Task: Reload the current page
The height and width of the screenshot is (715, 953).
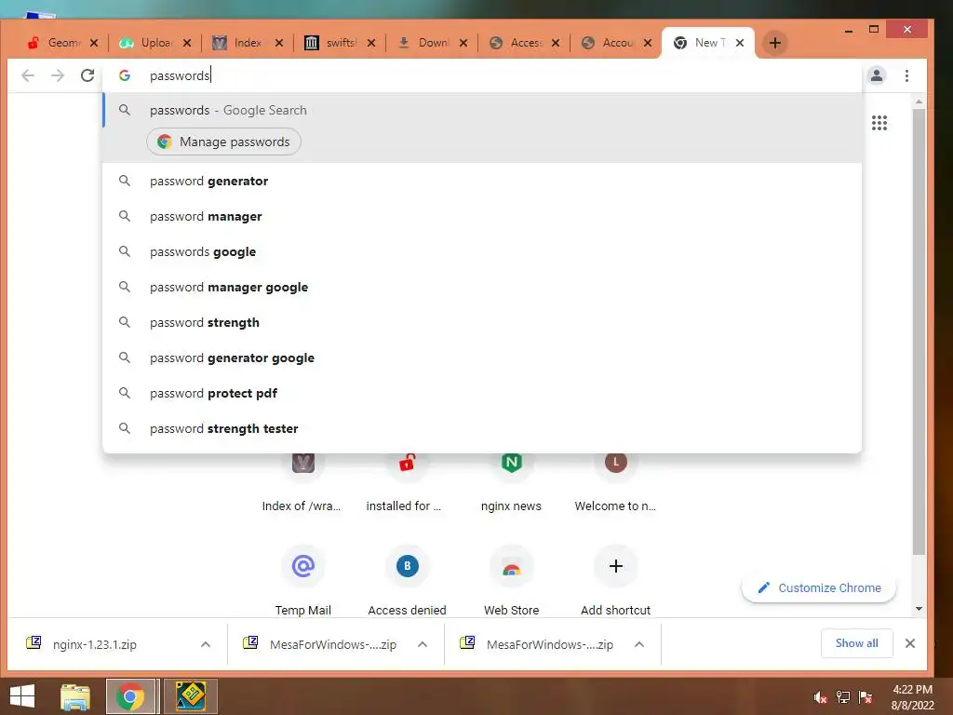Action: [x=87, y=75]
